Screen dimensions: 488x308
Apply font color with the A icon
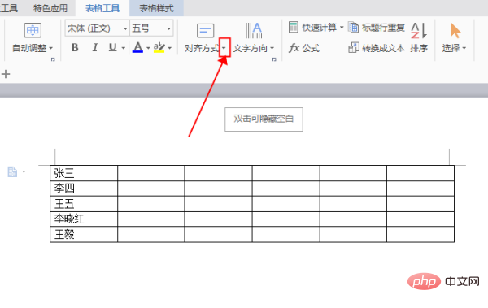pos(137,47)
